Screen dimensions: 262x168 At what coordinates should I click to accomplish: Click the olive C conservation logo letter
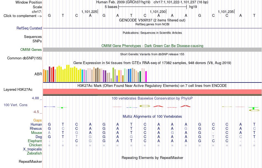click(x=145, y=106)
